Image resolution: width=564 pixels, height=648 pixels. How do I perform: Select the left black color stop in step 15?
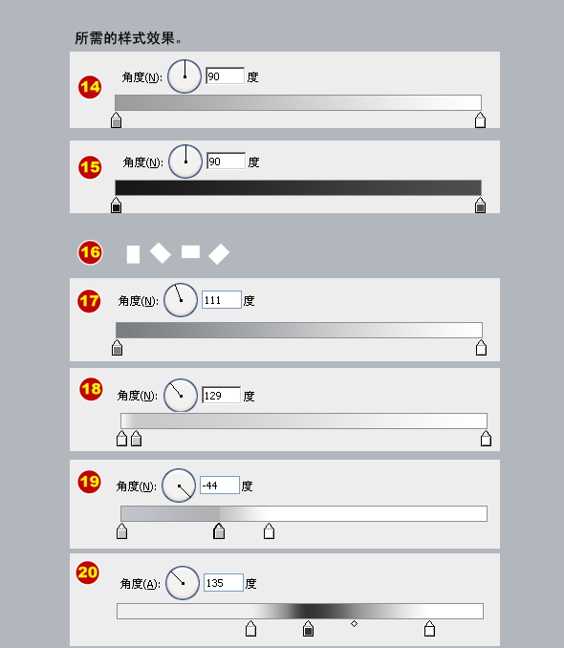pos(117,205)
